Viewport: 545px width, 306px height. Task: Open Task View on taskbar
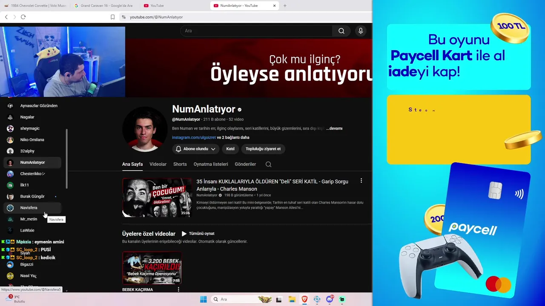tap(279, 299)
